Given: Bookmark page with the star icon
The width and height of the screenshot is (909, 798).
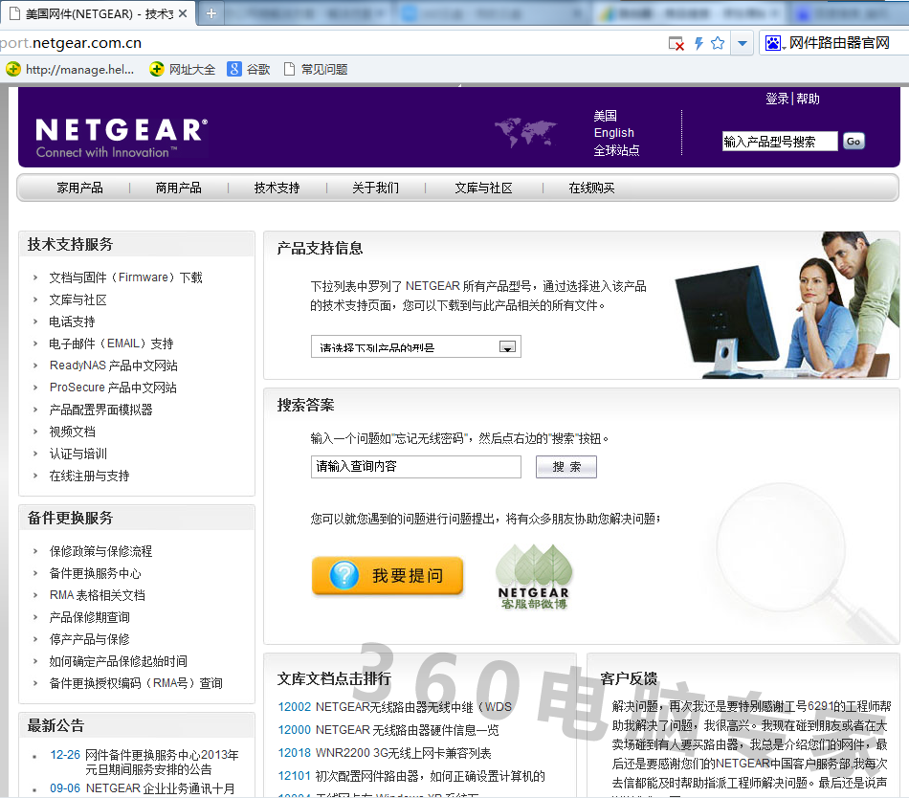Looking at the screenshot, I should coord(718,43).
